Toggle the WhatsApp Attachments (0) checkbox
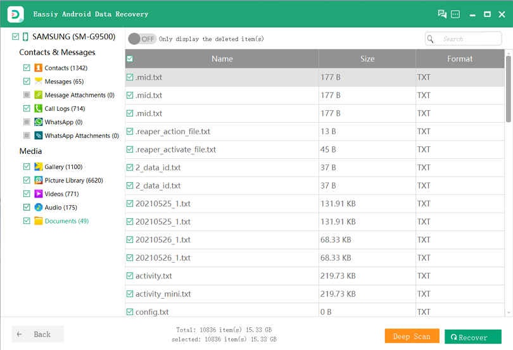The height and width of the screenshot is (350, 513). 27,135
